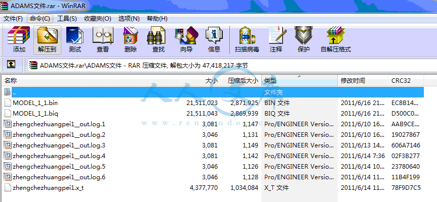
Task: Select file name zhengchezhuangpei1__out.log.2
Action: click(59, 134)
